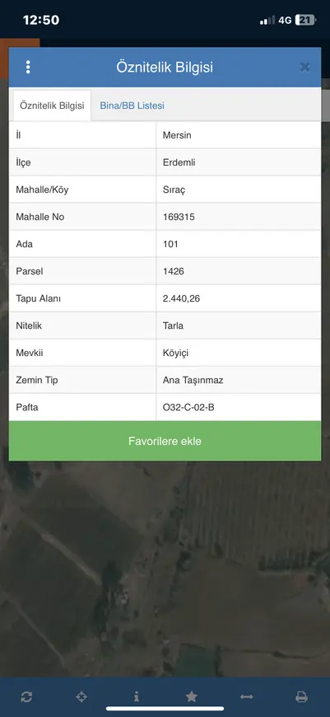Tap the satellite map below the dialog
The image size is (330, 717).
[x=165, y=567]
